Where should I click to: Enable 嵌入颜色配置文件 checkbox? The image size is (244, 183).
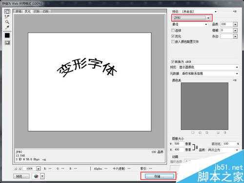[x=173, y=41]
